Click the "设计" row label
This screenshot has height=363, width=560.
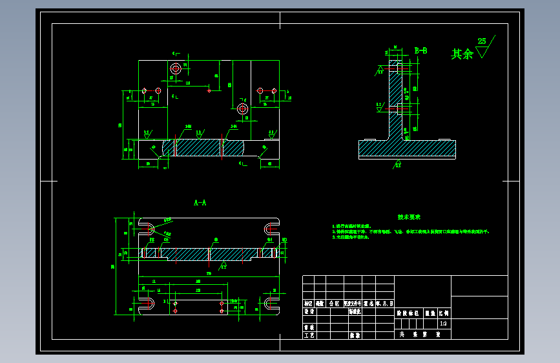pyautogui.click(x=309, y=311)
